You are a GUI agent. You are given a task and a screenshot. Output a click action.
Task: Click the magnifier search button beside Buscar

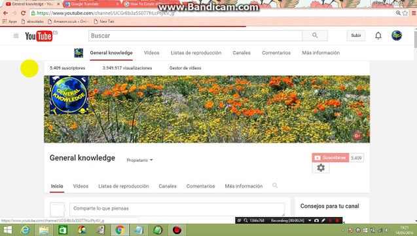coord(315,35)
